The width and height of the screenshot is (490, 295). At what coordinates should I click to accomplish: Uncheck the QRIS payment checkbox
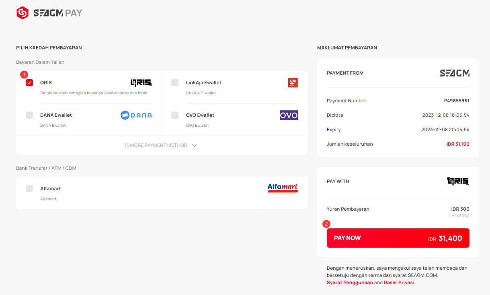point(29,83)
